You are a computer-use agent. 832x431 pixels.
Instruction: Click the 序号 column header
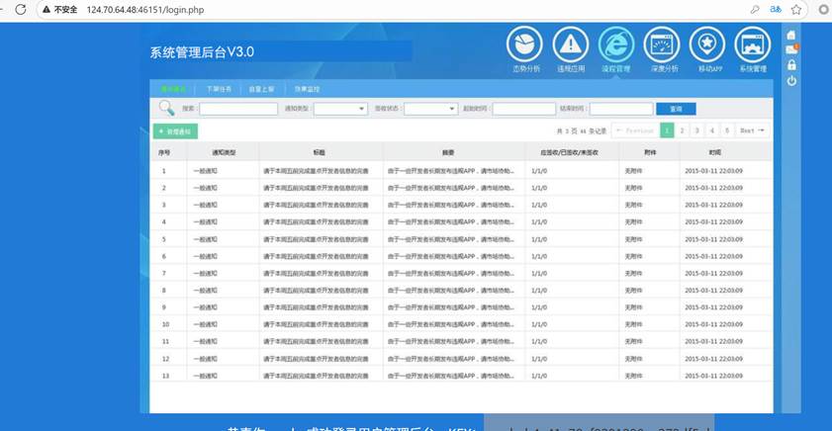[x=164, y=152]
